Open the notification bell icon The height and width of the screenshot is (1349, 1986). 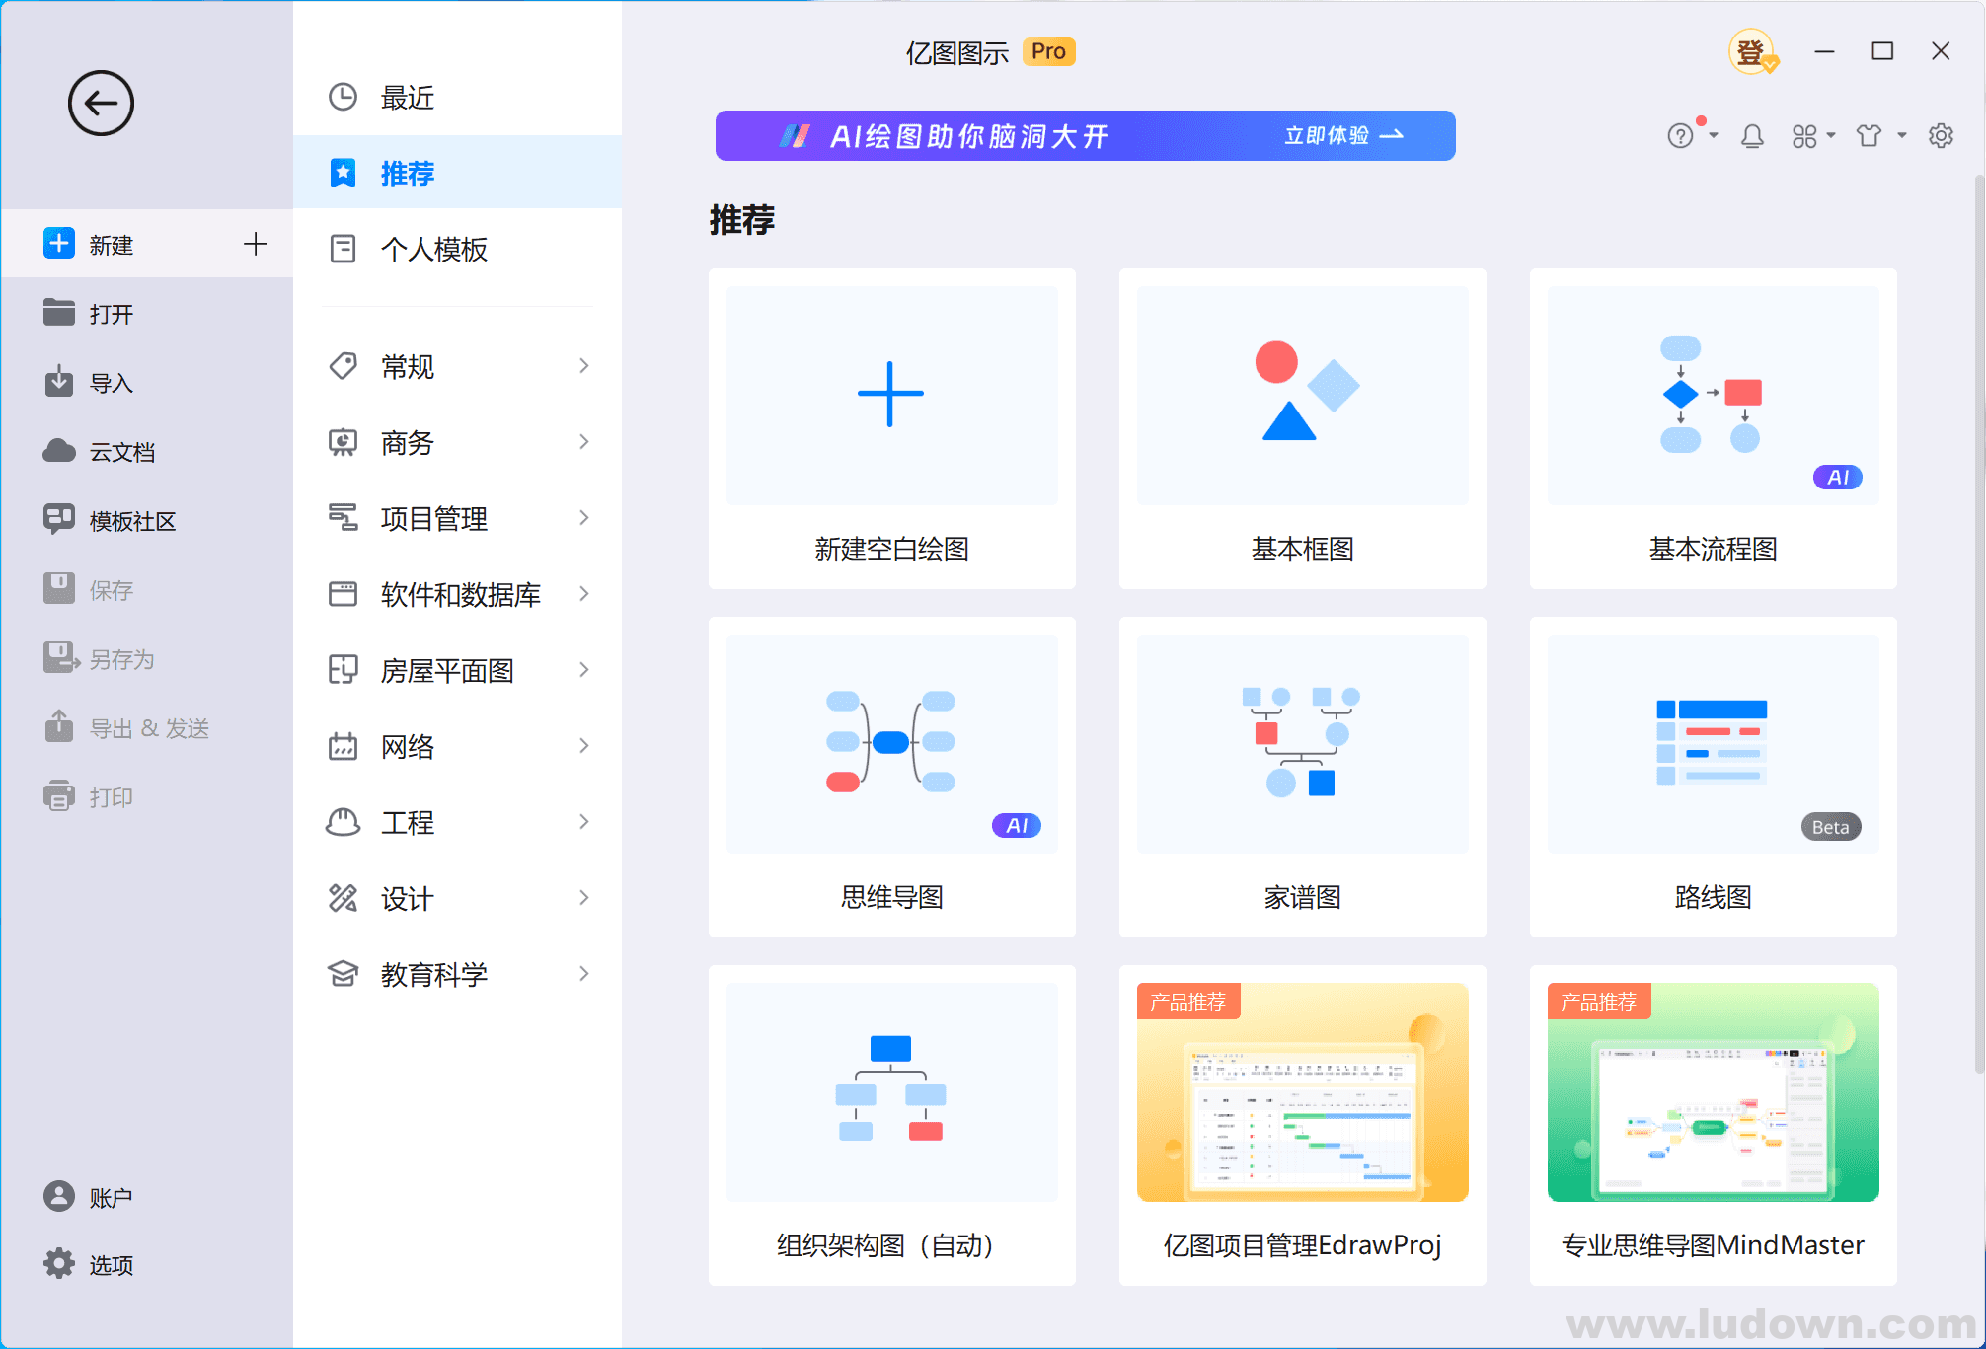point(1752,136)
